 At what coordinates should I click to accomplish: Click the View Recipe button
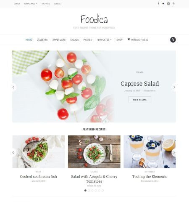139,100
